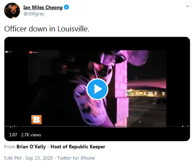
Task: Click the Twitter for iPhone source link
Action: point(76,158)
